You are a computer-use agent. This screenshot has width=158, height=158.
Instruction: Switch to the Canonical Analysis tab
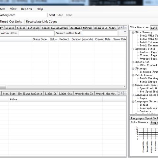click(x=55, y=28)
